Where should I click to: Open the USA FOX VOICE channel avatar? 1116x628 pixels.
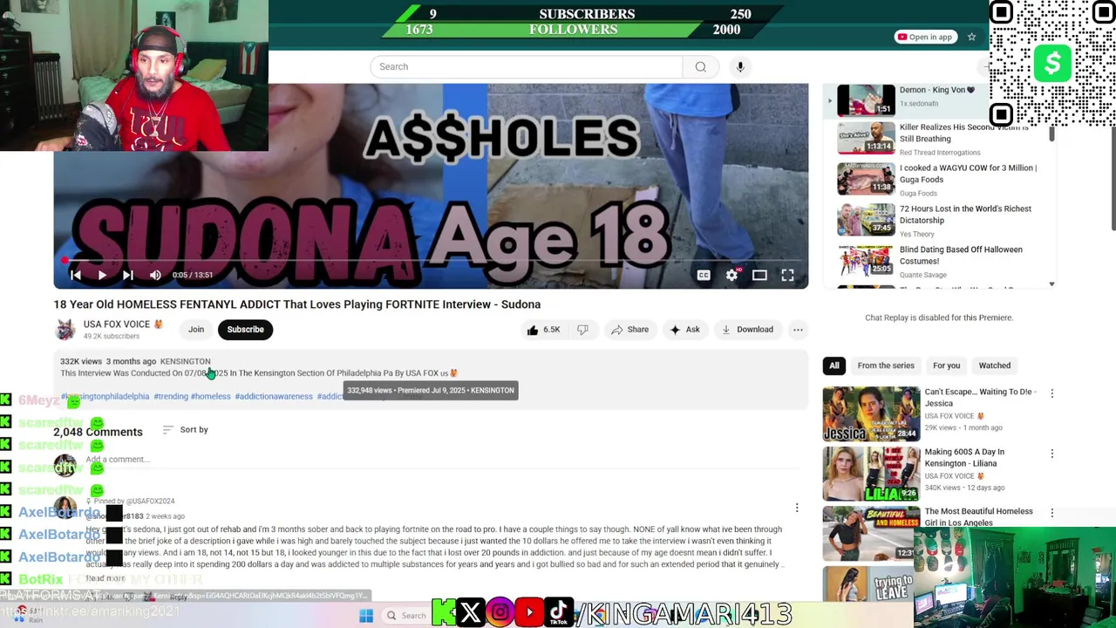click(x=65, y=330)
